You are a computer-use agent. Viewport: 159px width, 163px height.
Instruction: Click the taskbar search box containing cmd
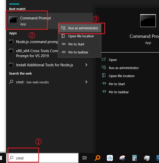click(x=43, y=158)
